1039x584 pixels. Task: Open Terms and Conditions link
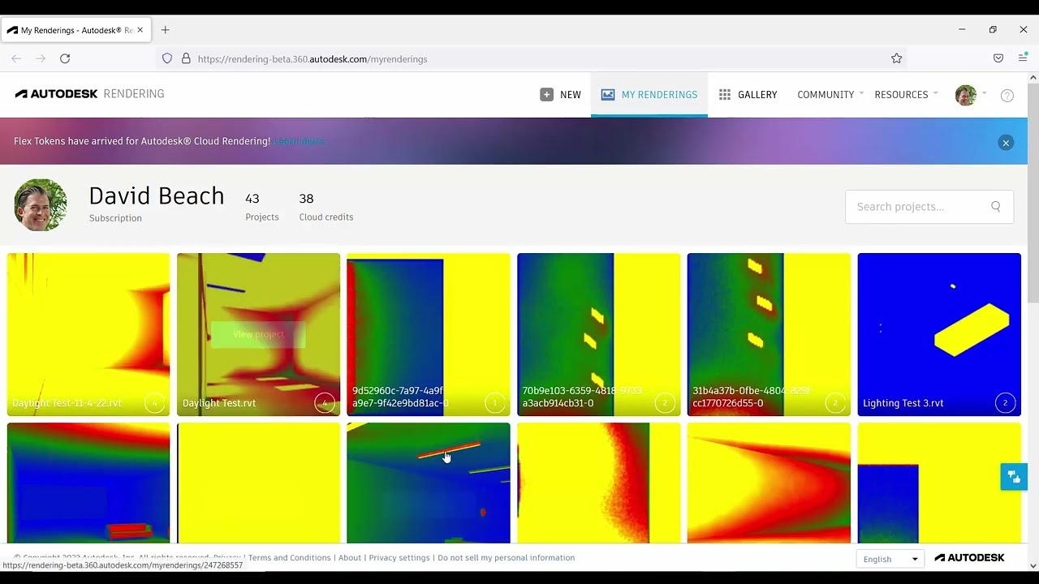[x=289, y=558]
